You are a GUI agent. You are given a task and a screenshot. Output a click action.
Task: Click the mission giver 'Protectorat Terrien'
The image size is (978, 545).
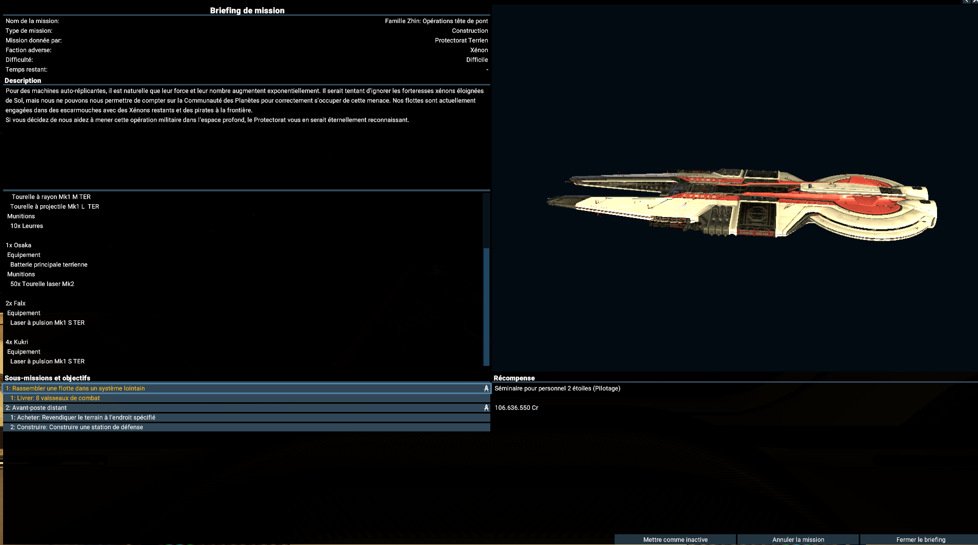(462, 40)
